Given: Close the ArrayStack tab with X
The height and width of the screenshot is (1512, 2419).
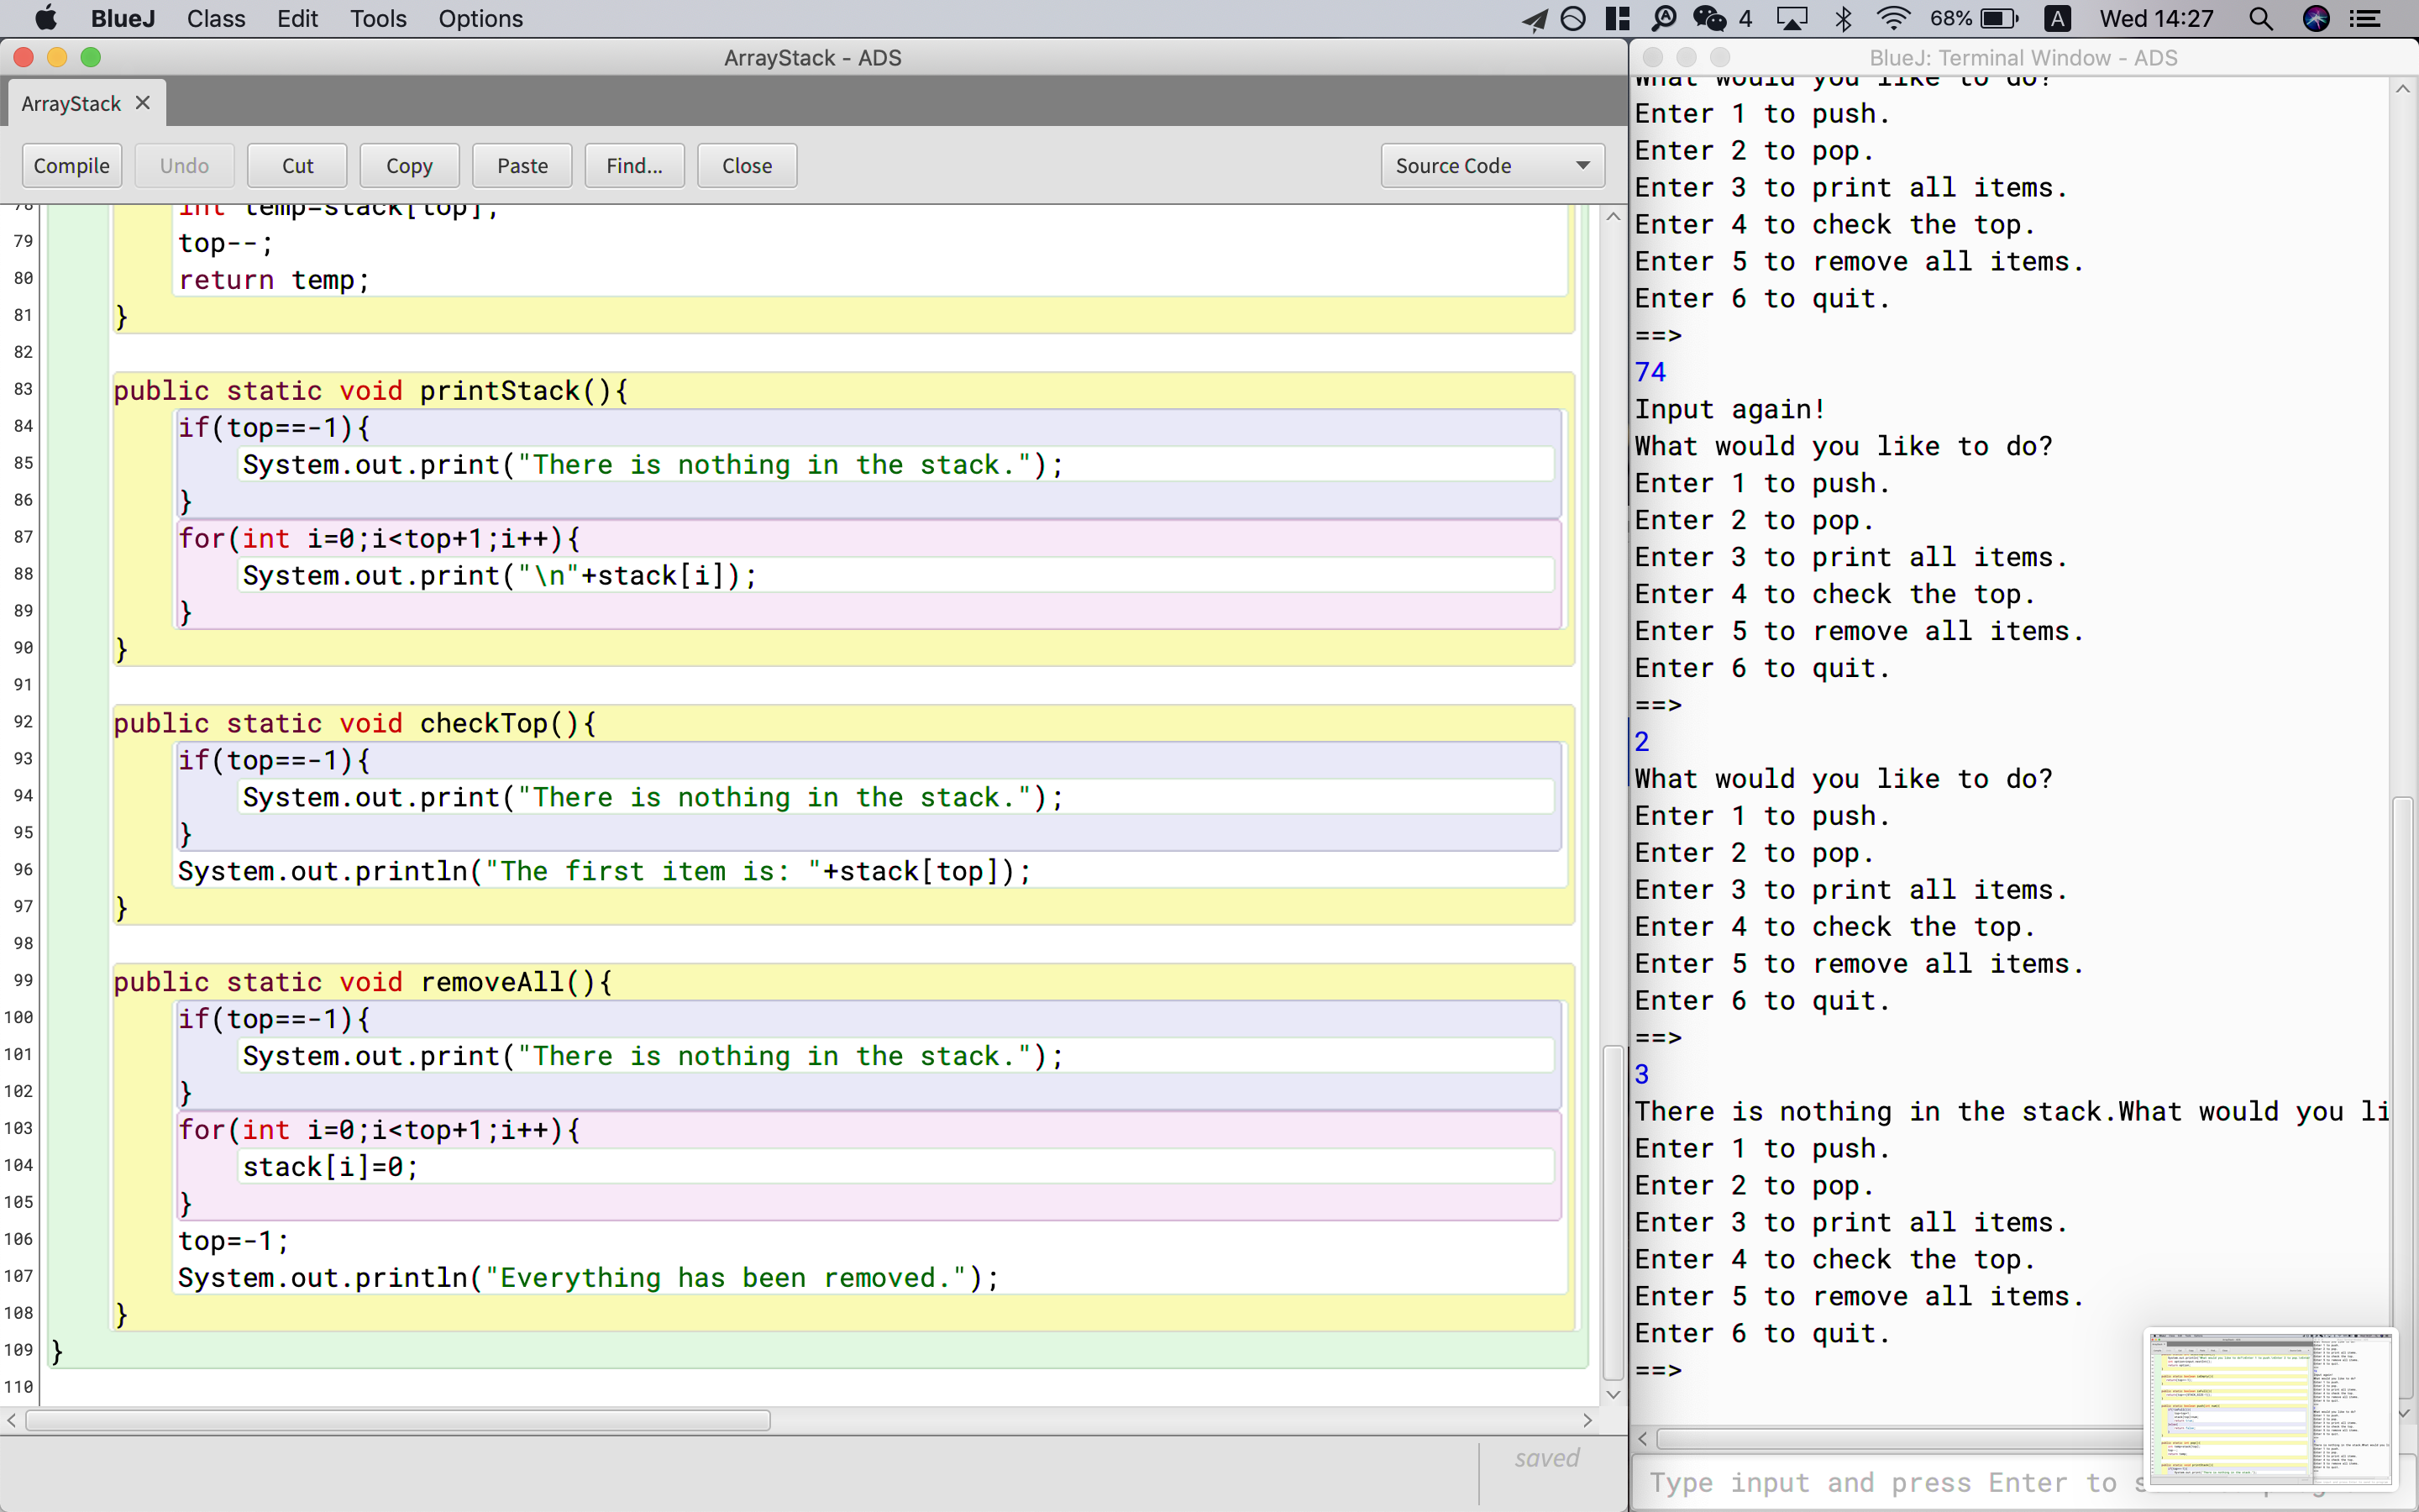Looking at the screenshot, I should click(x=143, y=103).
